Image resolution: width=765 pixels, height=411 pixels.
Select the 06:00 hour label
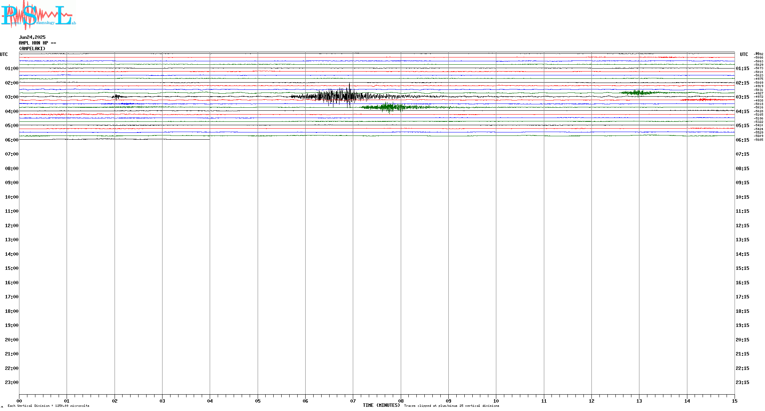tap(11, 140)
